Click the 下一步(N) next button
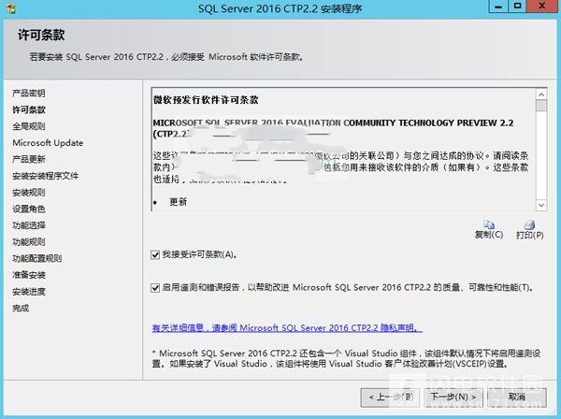Image resolution: width=561 pixels, height=419 pixels. pos(453,397)
